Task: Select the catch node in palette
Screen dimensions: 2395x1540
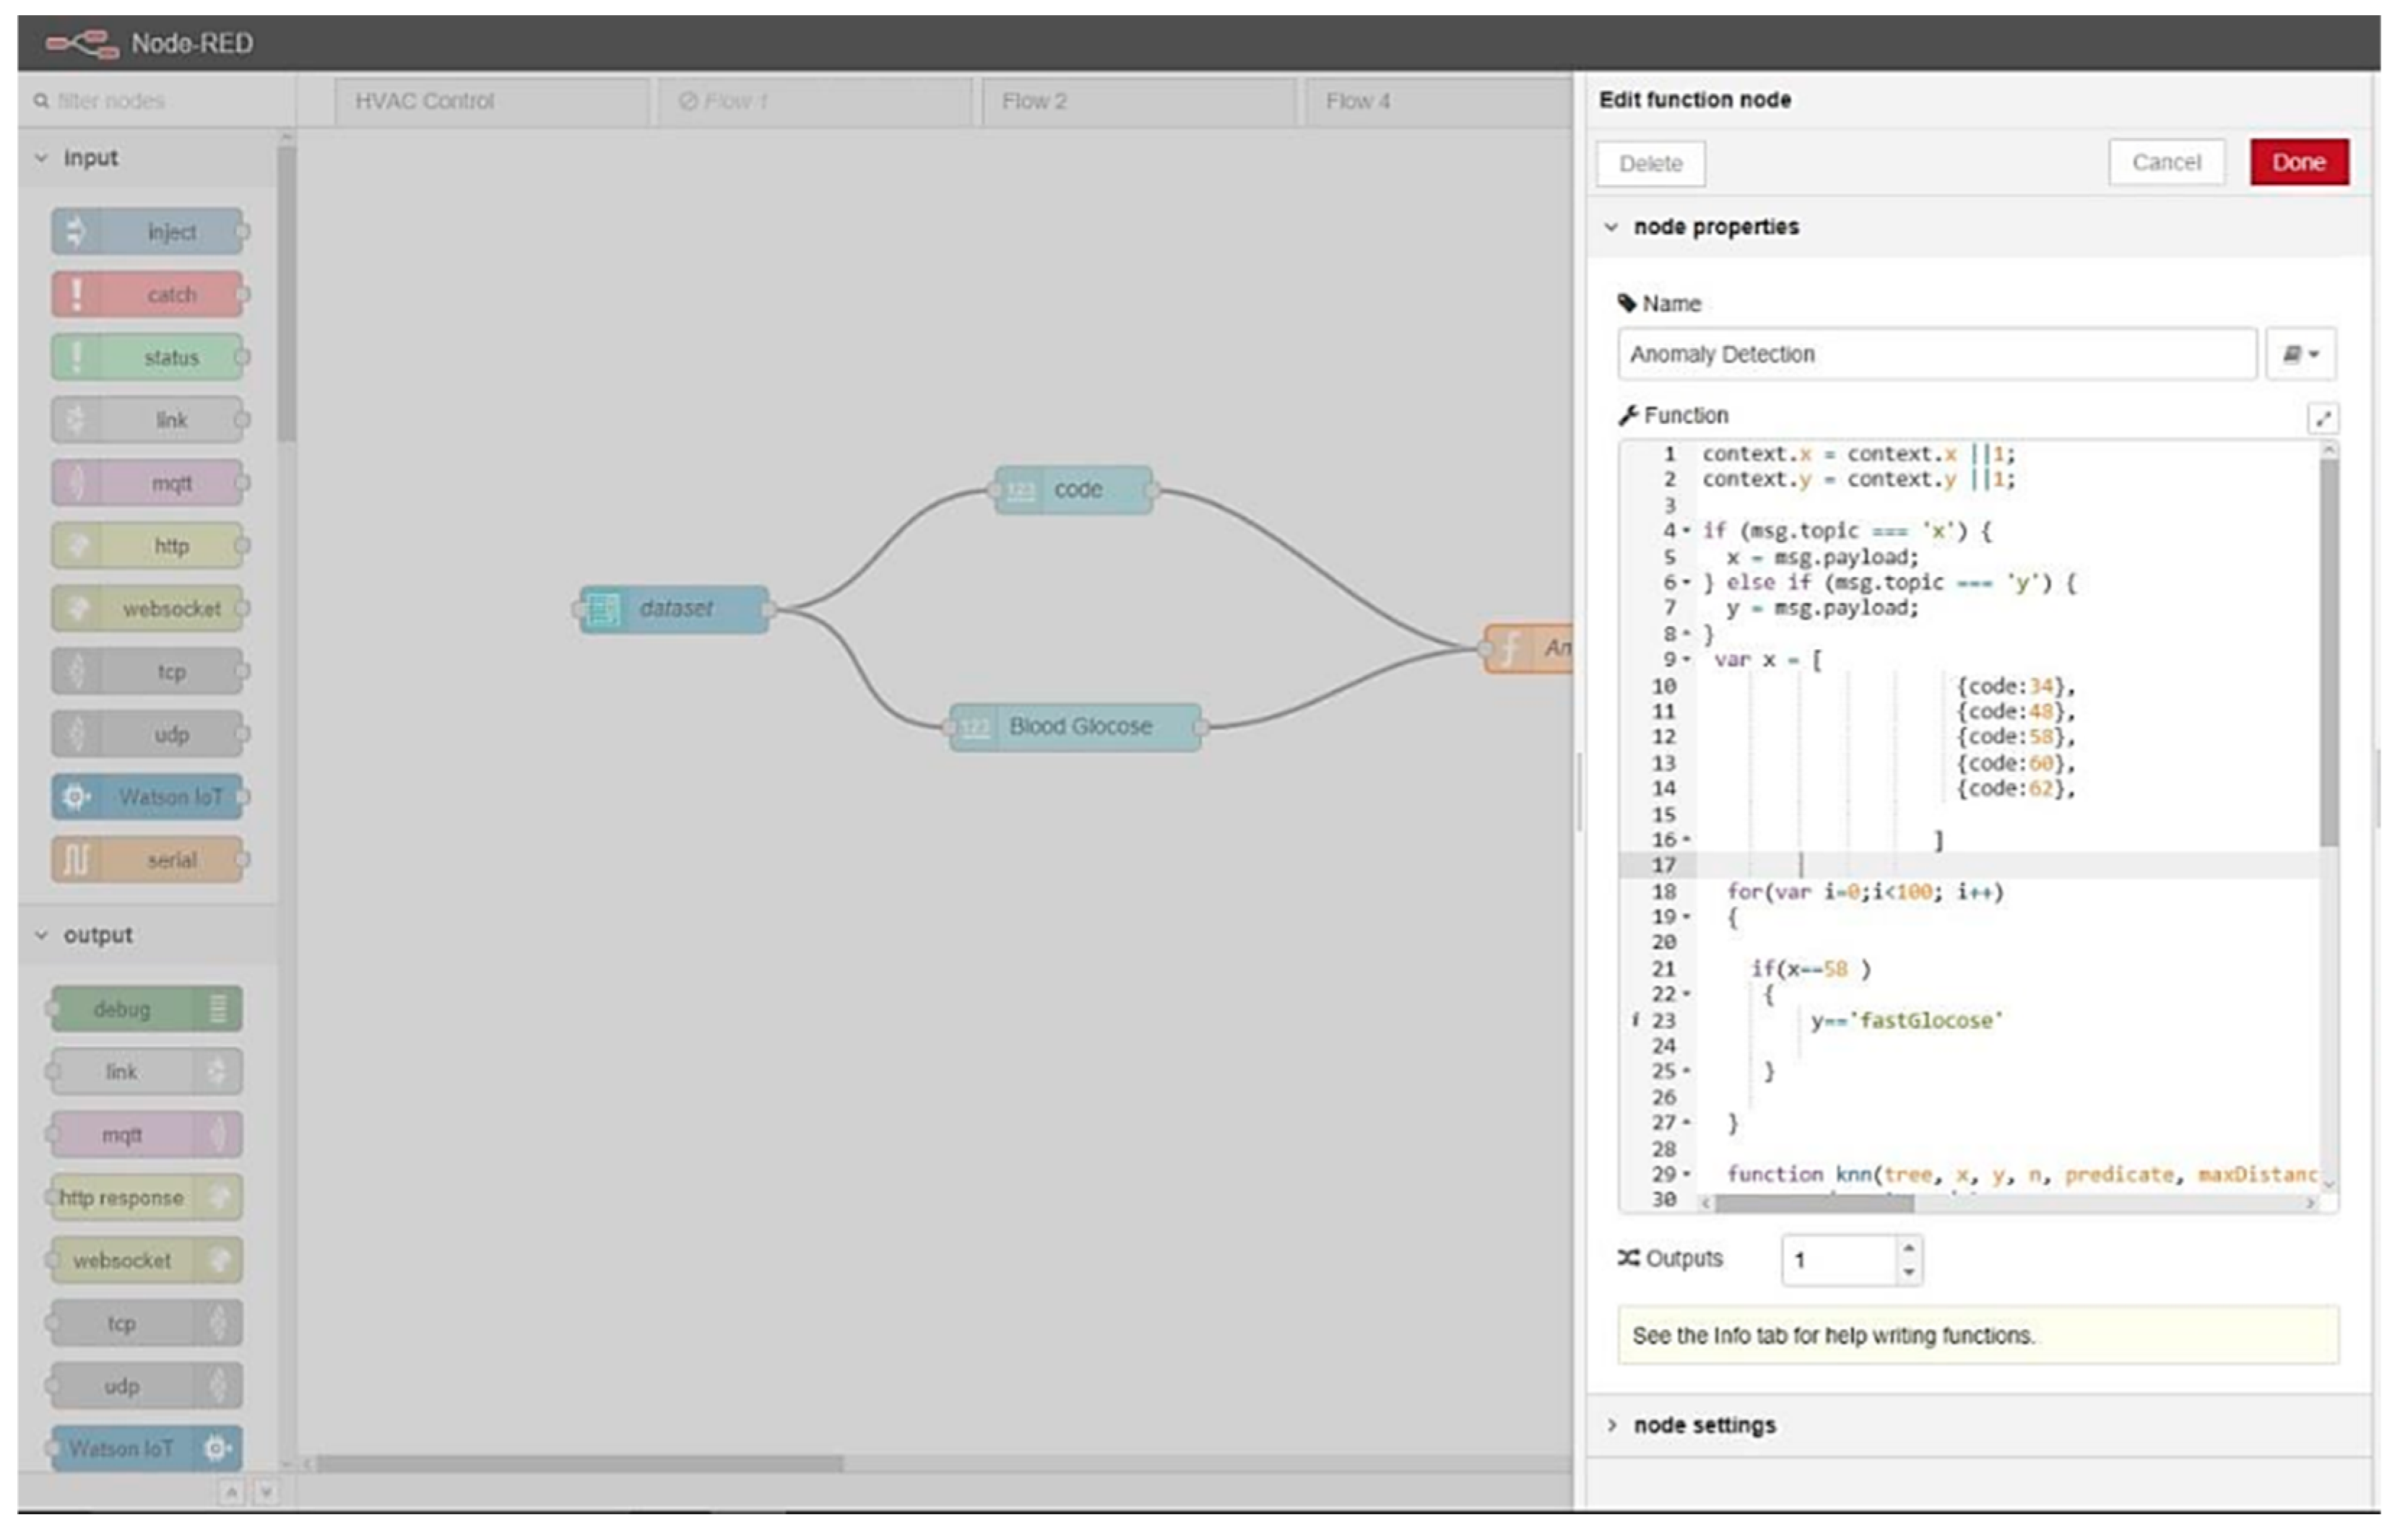Action: pos(147,295)
